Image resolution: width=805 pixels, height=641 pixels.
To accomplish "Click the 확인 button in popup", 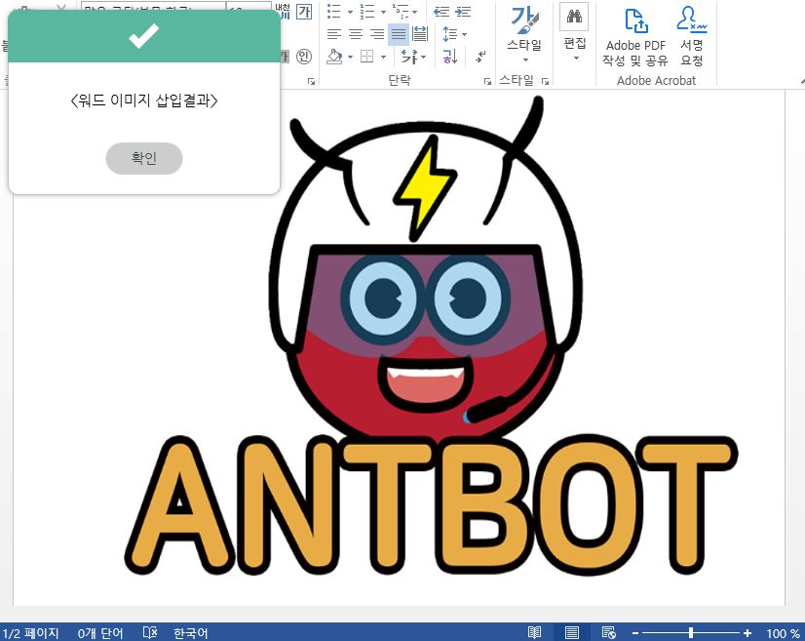I will (143, 158).
